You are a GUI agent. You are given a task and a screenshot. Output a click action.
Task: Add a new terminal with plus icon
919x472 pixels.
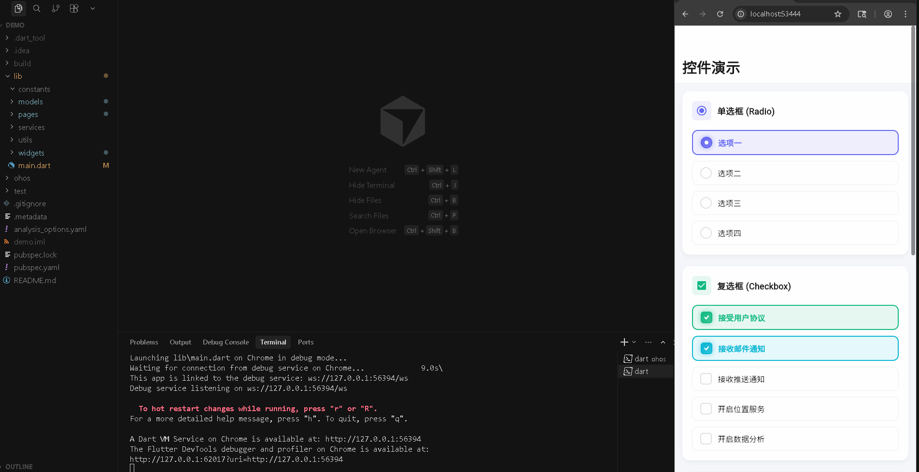pyautogui.click(x=624, y=342)
